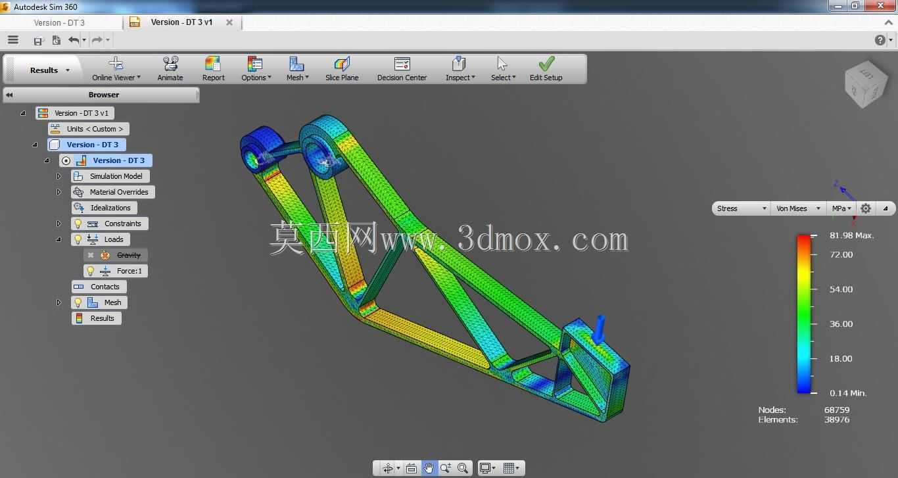Screen dimensions: 898x478
Task: Select Material Overrides in the browser
Action: [113, 192]
